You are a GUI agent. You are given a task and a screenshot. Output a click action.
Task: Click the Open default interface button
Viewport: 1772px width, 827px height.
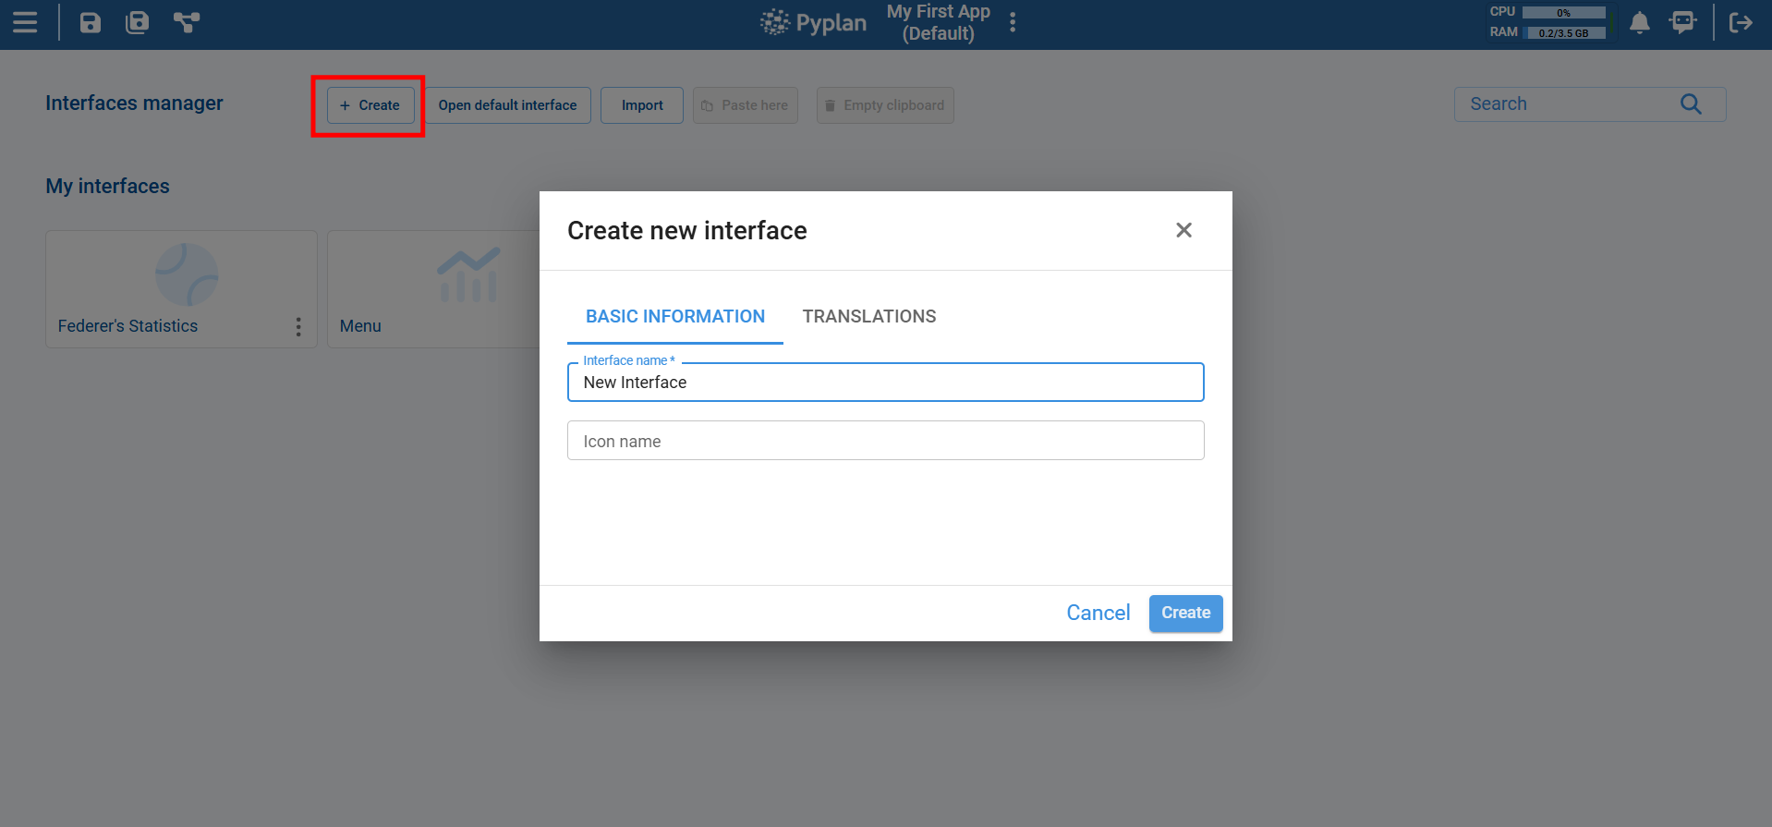507,105
